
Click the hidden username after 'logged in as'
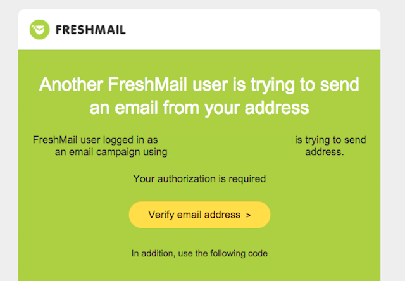tap(227, 140)
